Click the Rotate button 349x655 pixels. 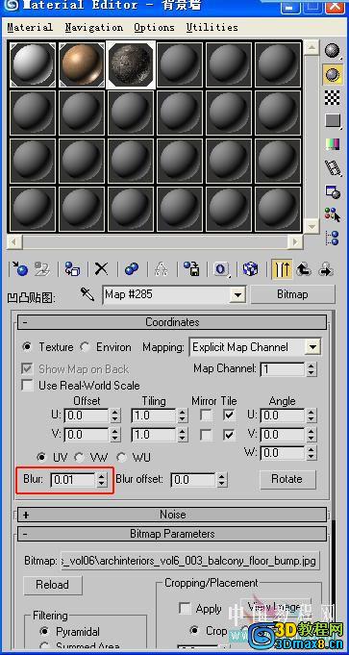click(287, 479)
